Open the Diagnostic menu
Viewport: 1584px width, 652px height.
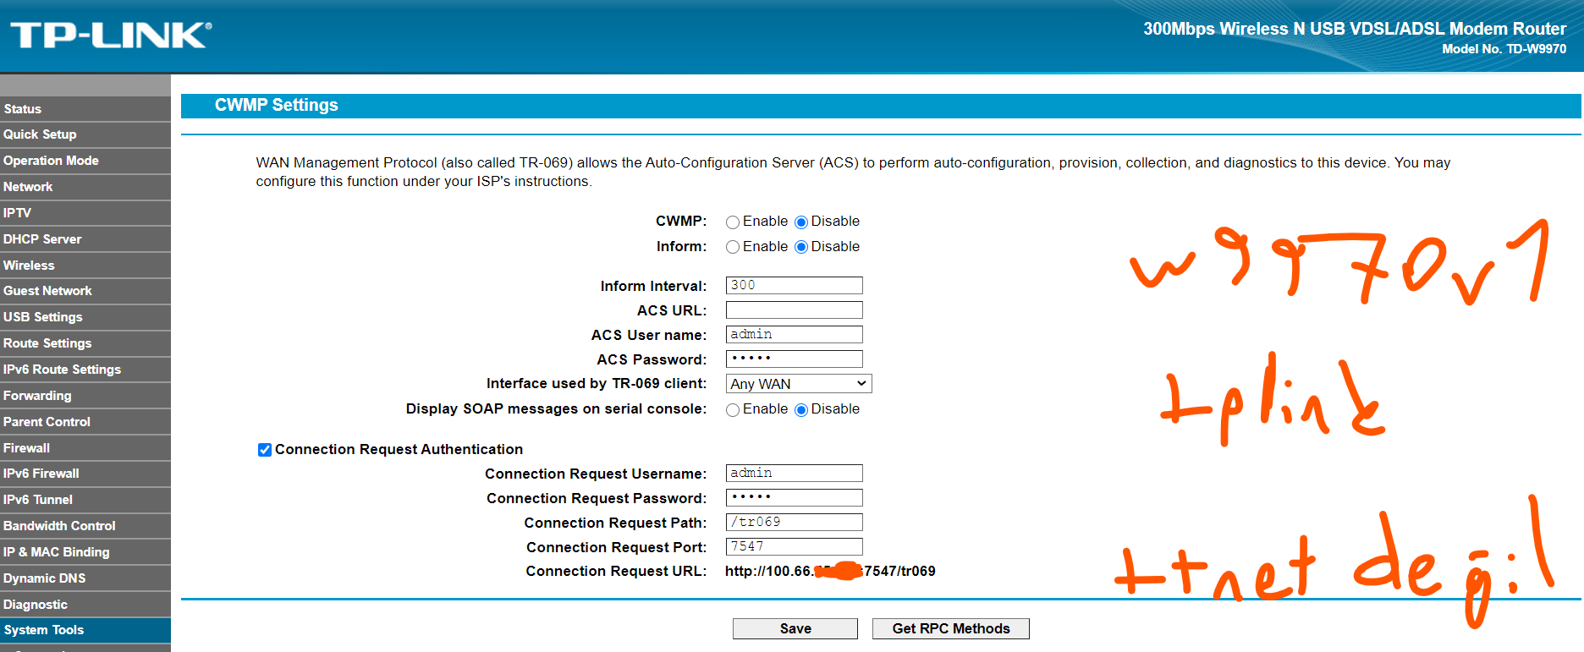click(85, 605)
